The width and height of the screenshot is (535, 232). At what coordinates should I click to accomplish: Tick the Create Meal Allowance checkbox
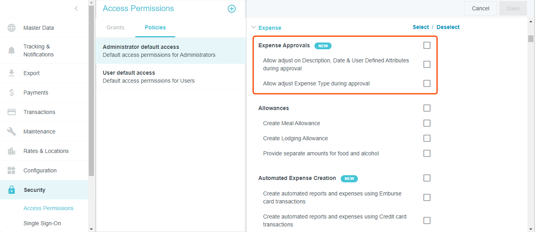click(x=427, y=123)
